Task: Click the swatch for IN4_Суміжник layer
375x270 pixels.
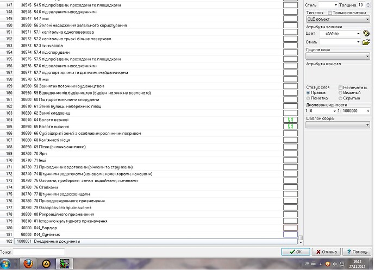Action: [x=290, y=234]
